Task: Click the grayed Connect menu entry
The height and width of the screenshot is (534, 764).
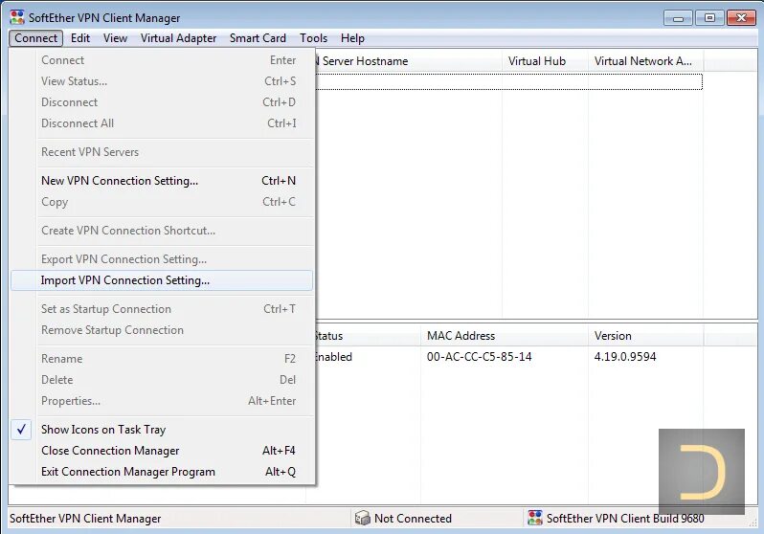Action: (162, 60)
